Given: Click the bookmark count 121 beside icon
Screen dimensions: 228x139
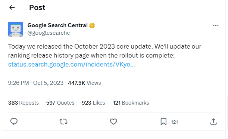Looking at the screenshot, I should (x=174, y=122).
